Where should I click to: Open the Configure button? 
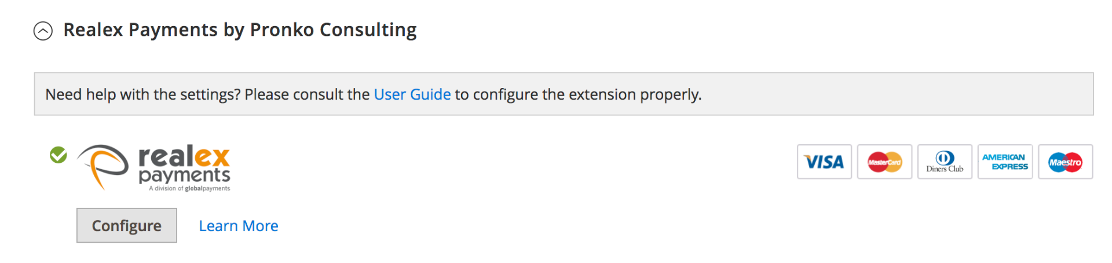127,225
